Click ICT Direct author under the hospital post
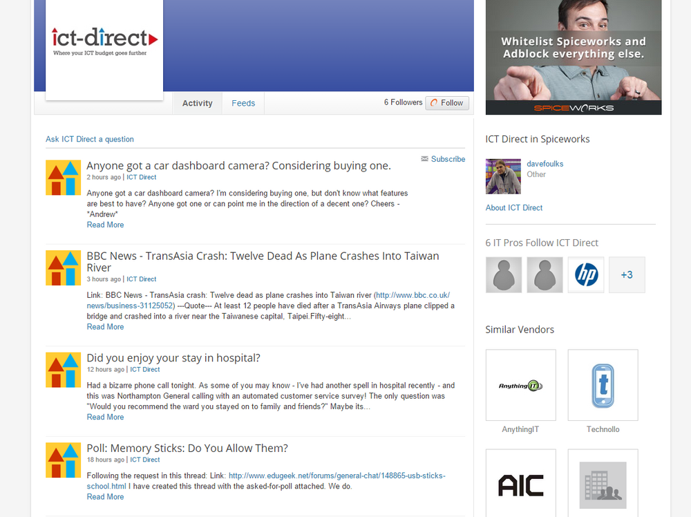This screenshot has height=517, width=691. click(x=145, y=369)
